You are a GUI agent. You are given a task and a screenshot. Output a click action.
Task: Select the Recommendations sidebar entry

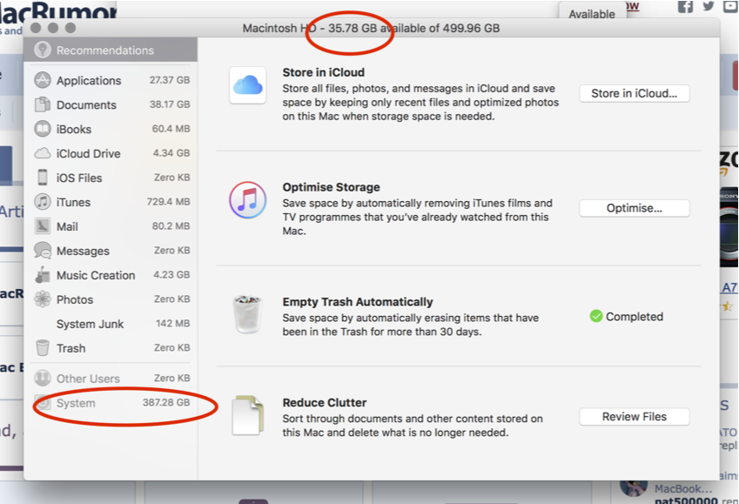pos(111,50)
